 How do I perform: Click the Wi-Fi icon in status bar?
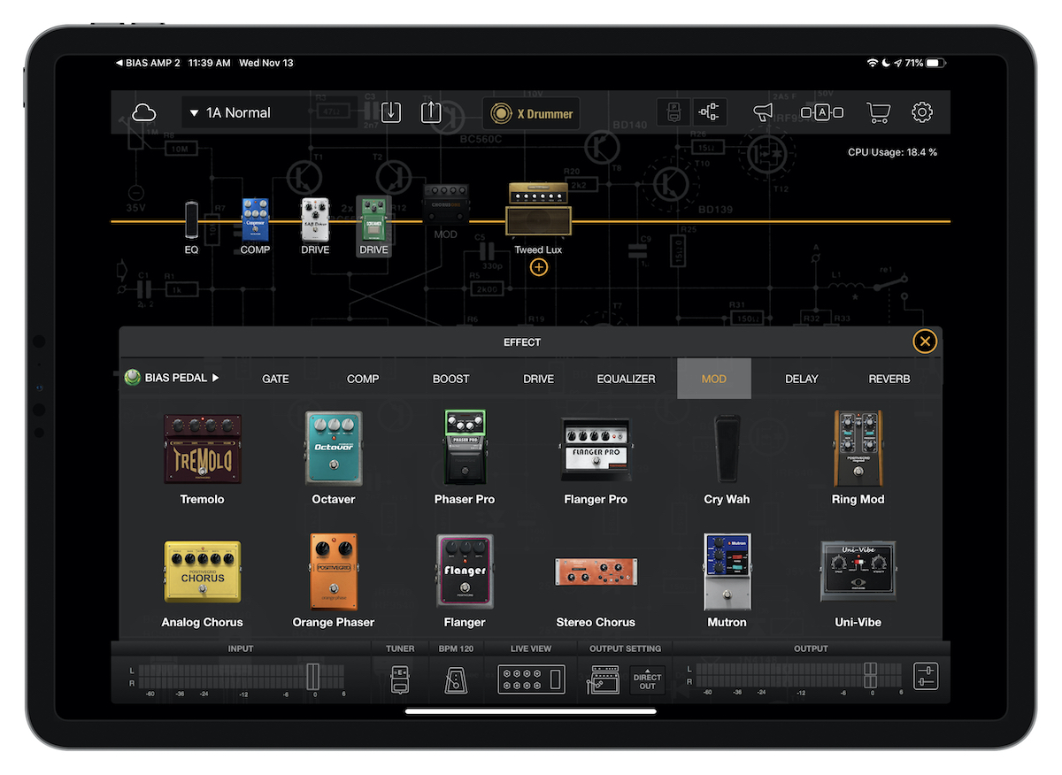click(872, 64)
